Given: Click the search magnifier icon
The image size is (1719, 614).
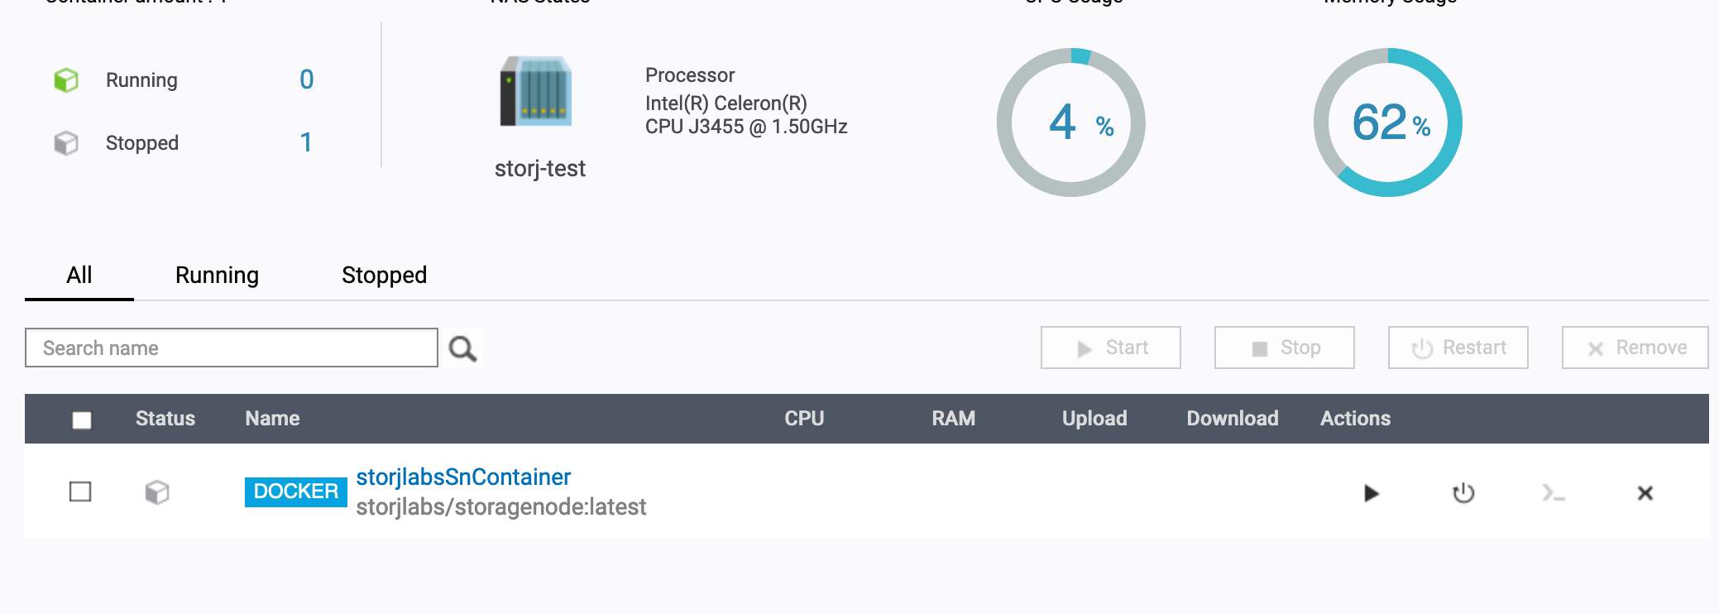Looking at the screenshot, I should (x=462, y=348).
